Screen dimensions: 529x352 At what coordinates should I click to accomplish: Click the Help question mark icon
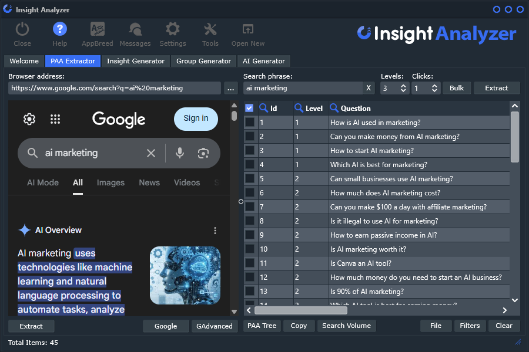coord(60,29)
